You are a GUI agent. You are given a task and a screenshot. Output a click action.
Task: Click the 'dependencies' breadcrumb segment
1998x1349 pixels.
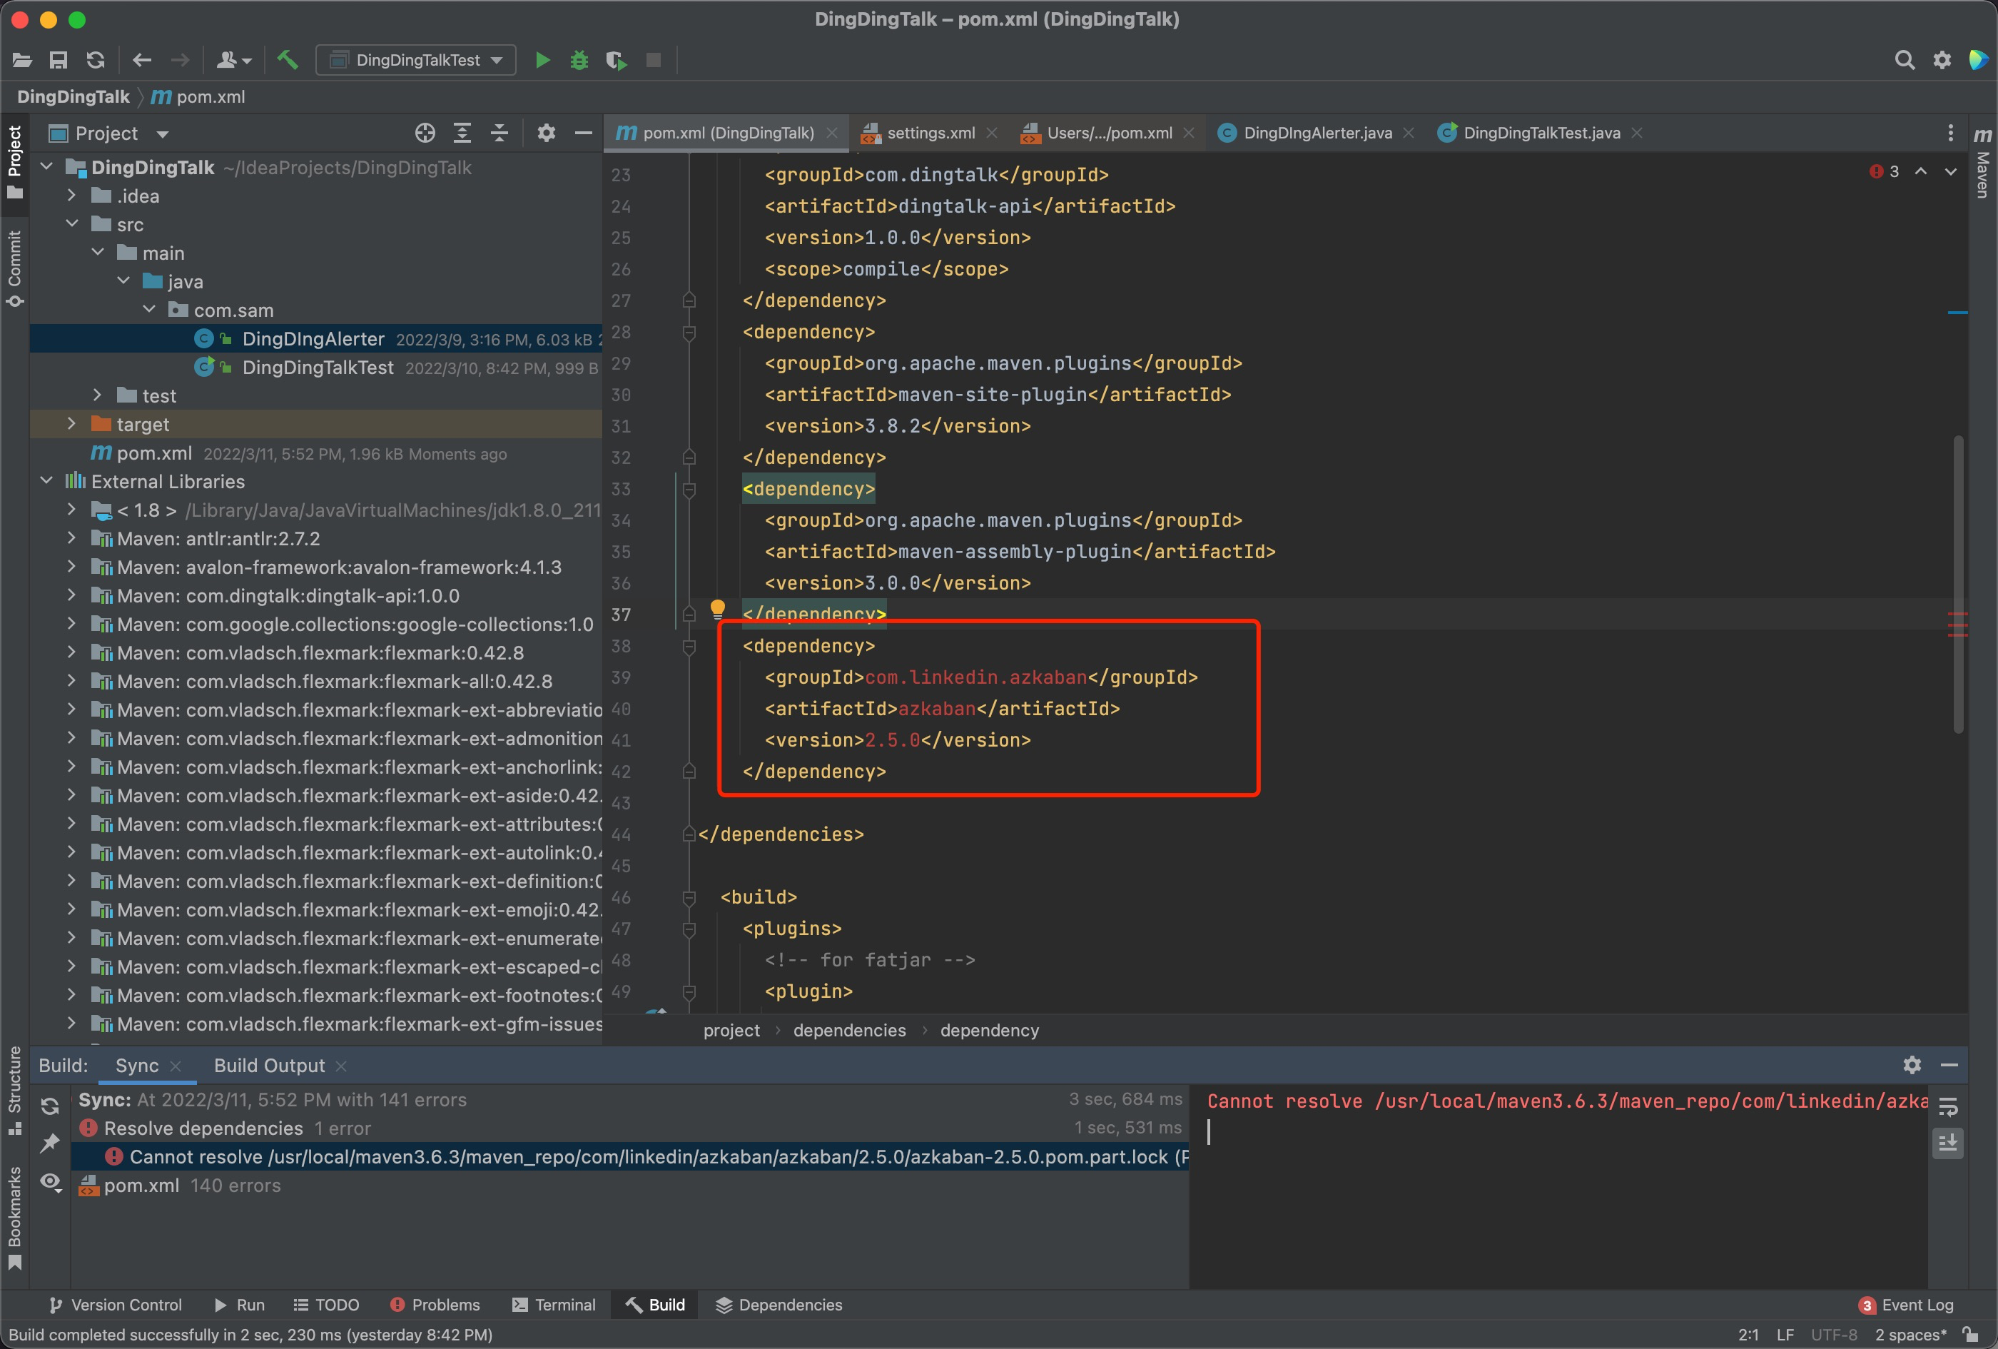849,1030
